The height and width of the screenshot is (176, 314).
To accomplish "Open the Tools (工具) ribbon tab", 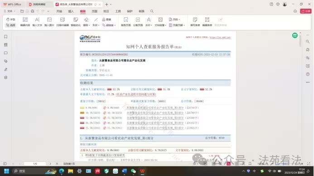I will coord(118,11).
